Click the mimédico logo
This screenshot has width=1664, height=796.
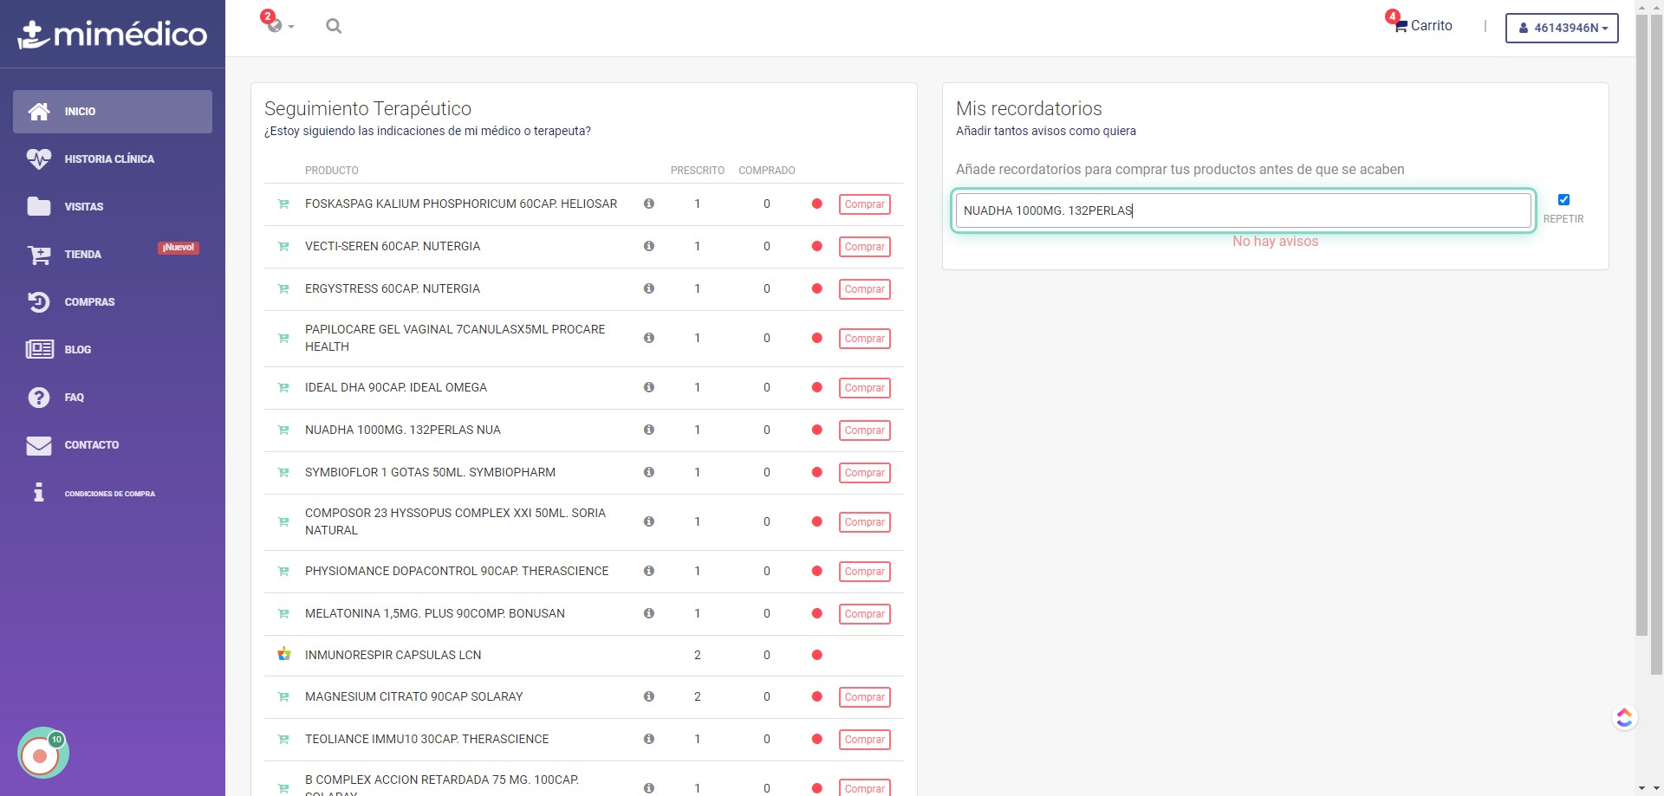tap(113, 35)
